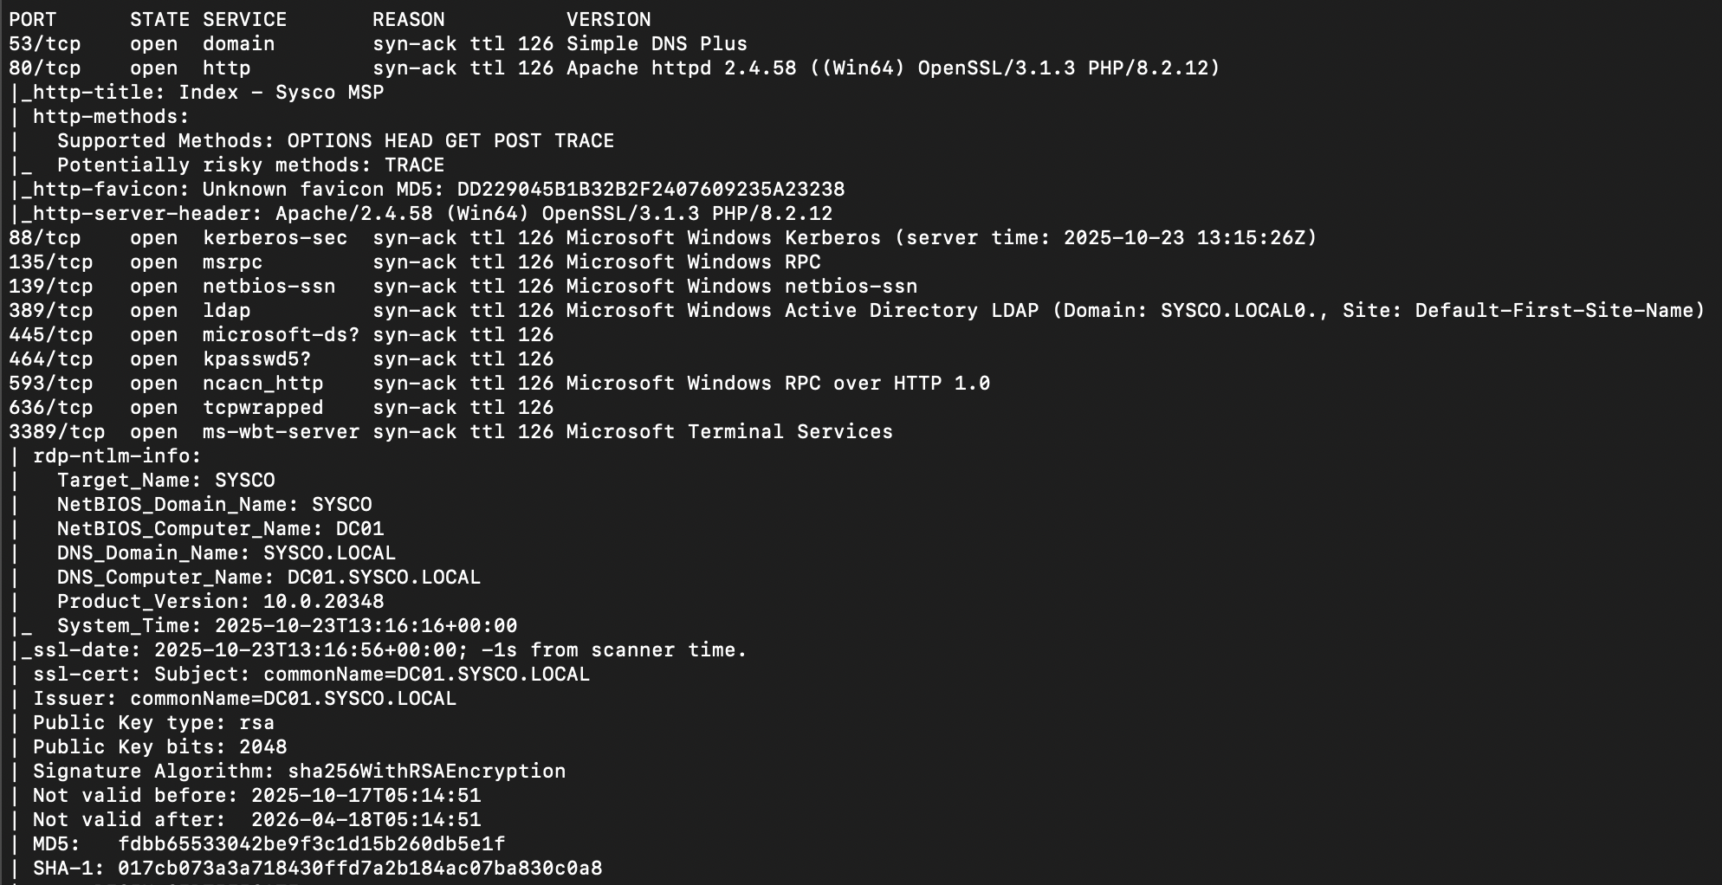This screenshot has width=1722, height=885.
Task: Click the Potentially risky methods TRACE line
Action: (x=250, y=165)
